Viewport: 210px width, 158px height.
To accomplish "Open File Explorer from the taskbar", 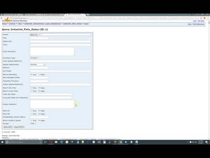I will pyautogui.click(x=56, y=142).
